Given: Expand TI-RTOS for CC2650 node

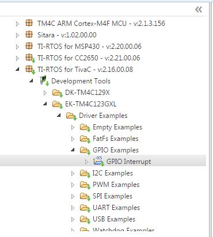Looking at the screenshot, I should (x=17, y=58).
